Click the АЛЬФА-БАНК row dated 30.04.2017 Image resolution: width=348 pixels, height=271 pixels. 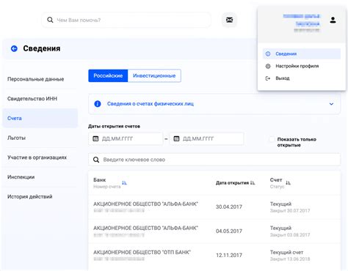[x=214, y=207]
